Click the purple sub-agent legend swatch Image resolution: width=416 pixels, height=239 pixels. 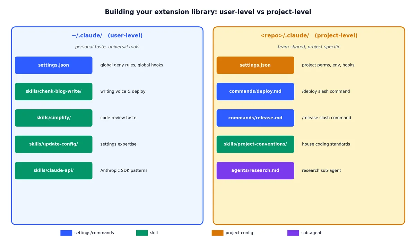pos(293,233)
